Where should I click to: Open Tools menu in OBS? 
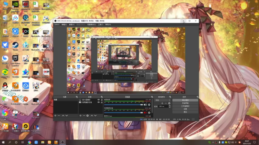[100, 24]
